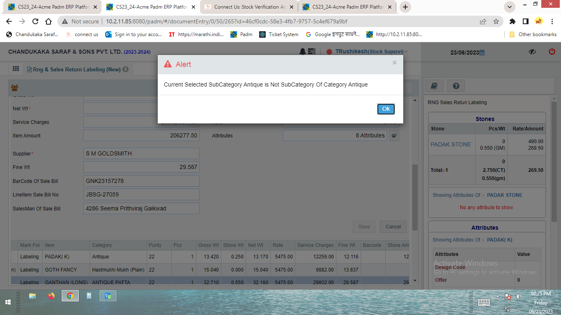The image size is (561, 315).
Task: Open the attributes folder icon next to 8 Attributes
Action: [394, 135]
